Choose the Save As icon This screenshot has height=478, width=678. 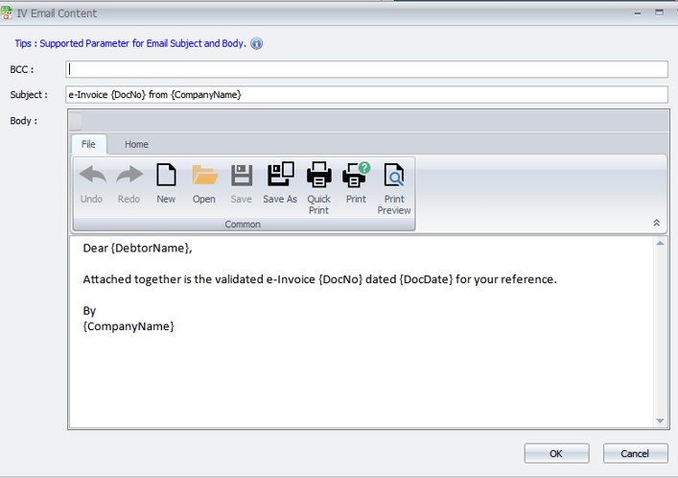280,177
